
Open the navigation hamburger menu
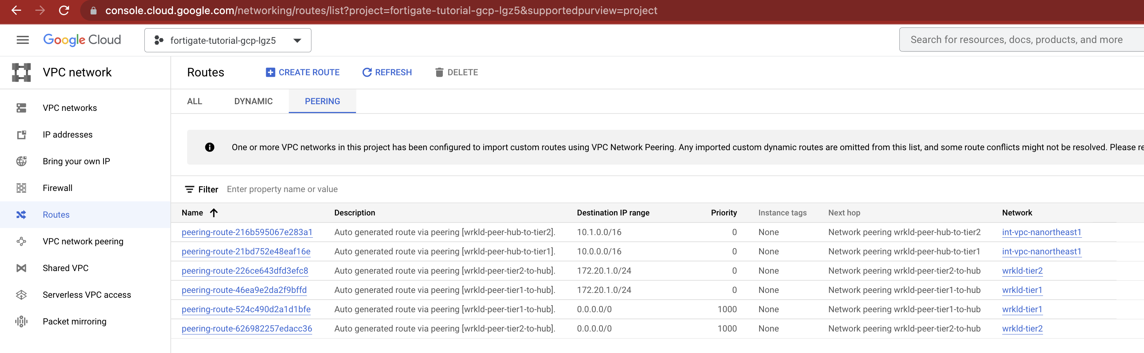[x=22, y=39]
